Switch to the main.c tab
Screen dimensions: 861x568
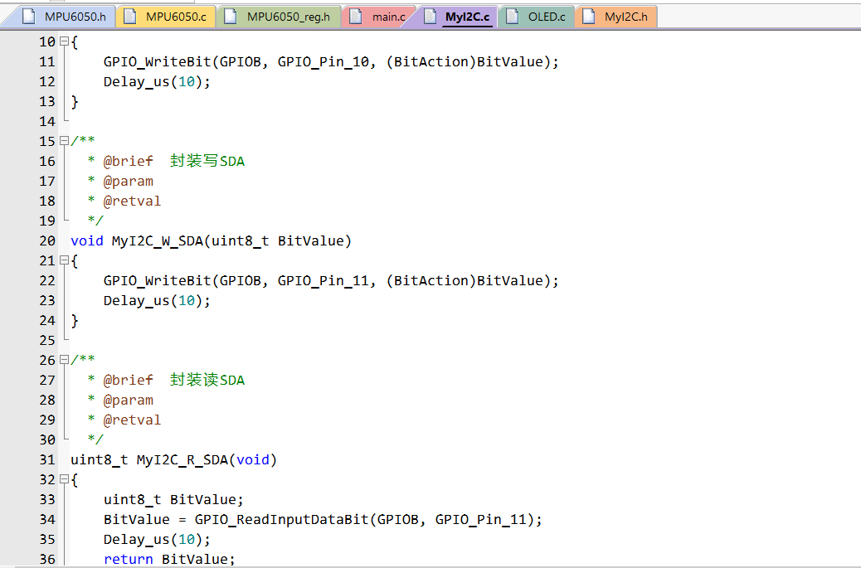pos(379,17)
